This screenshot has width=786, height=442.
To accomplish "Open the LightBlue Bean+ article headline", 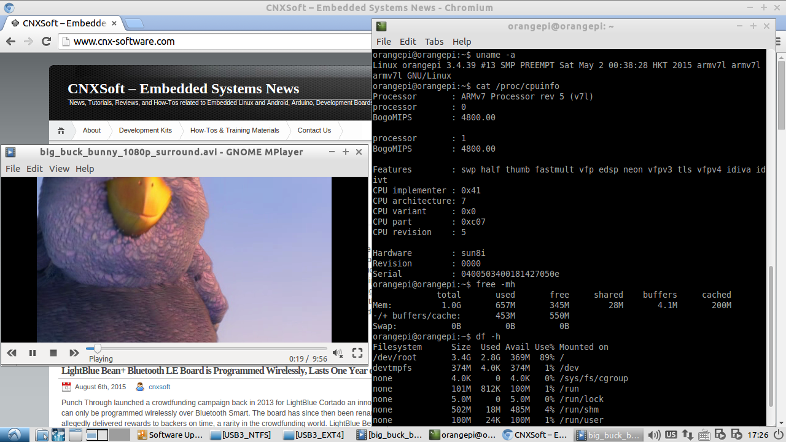I will pos(216,371).
